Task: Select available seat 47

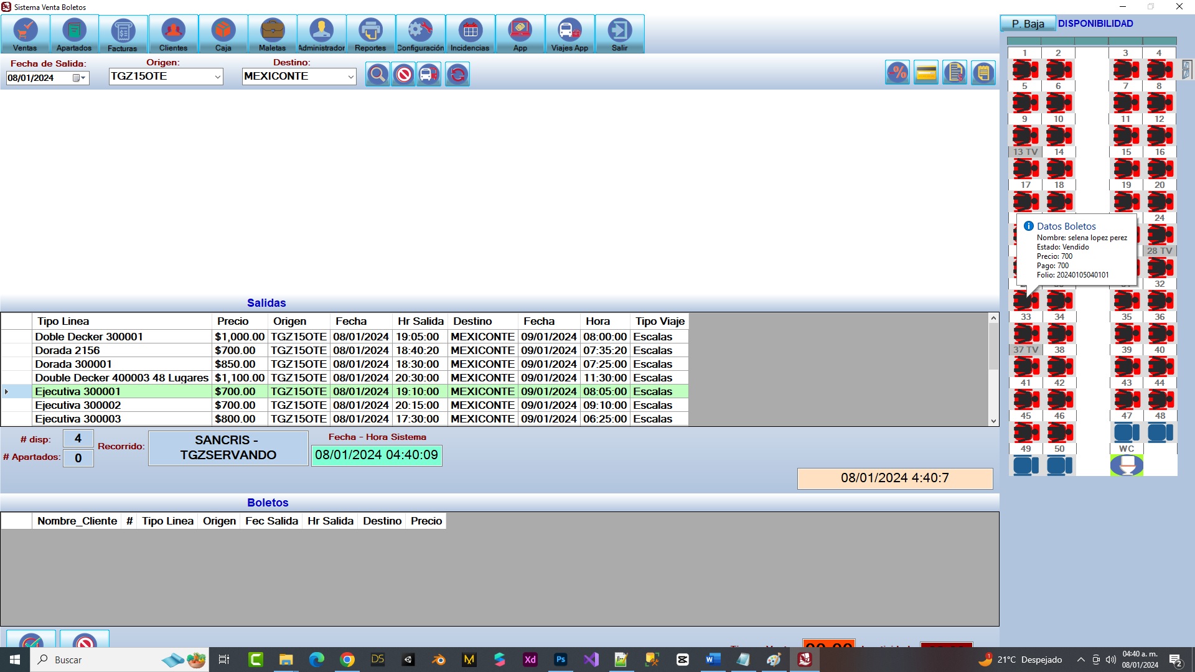Action: pos(1127,432)
